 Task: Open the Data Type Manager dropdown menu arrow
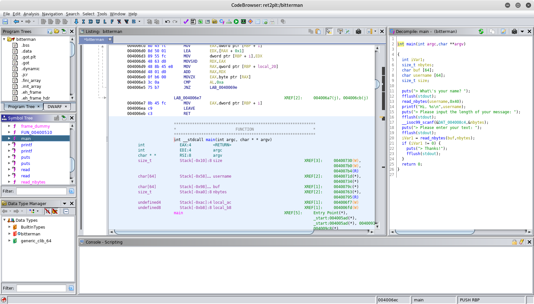[65, 203]
